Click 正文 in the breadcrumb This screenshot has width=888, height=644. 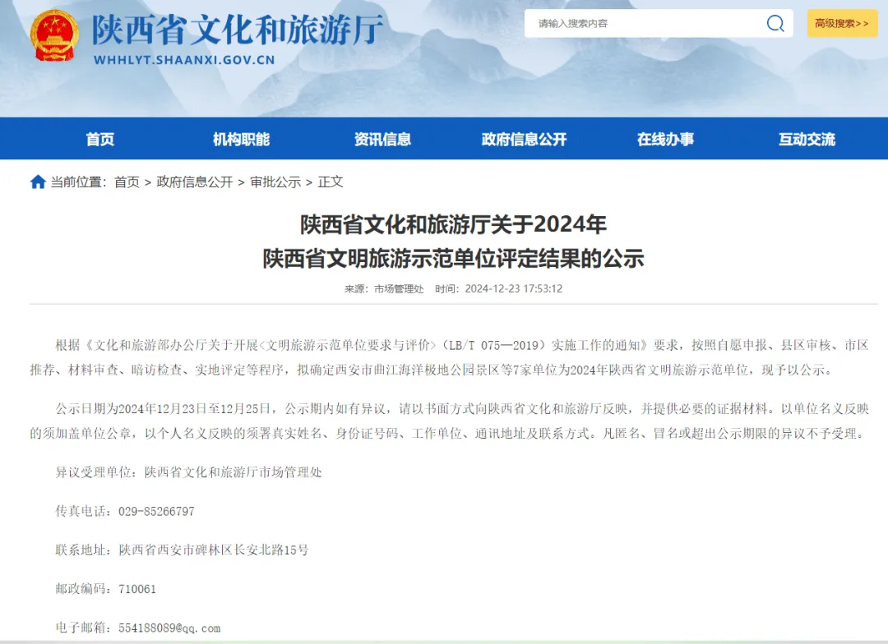click(331, 182)
